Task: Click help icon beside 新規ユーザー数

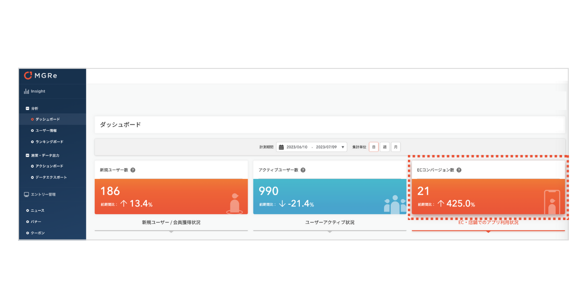Action: pyautogui.click(x=133, y=170)
